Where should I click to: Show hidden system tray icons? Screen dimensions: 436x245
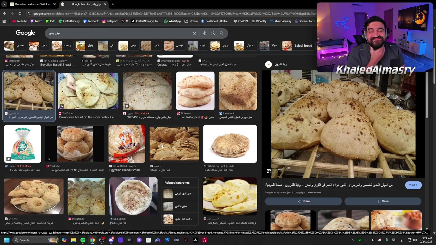click(352, 240)
